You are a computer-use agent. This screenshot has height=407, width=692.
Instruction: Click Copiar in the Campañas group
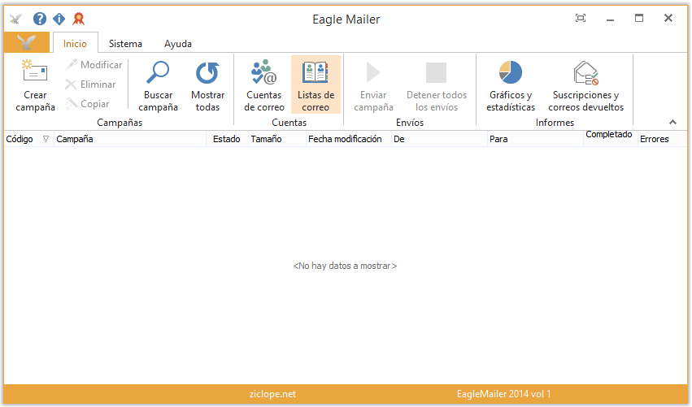[x=87, y=104]
